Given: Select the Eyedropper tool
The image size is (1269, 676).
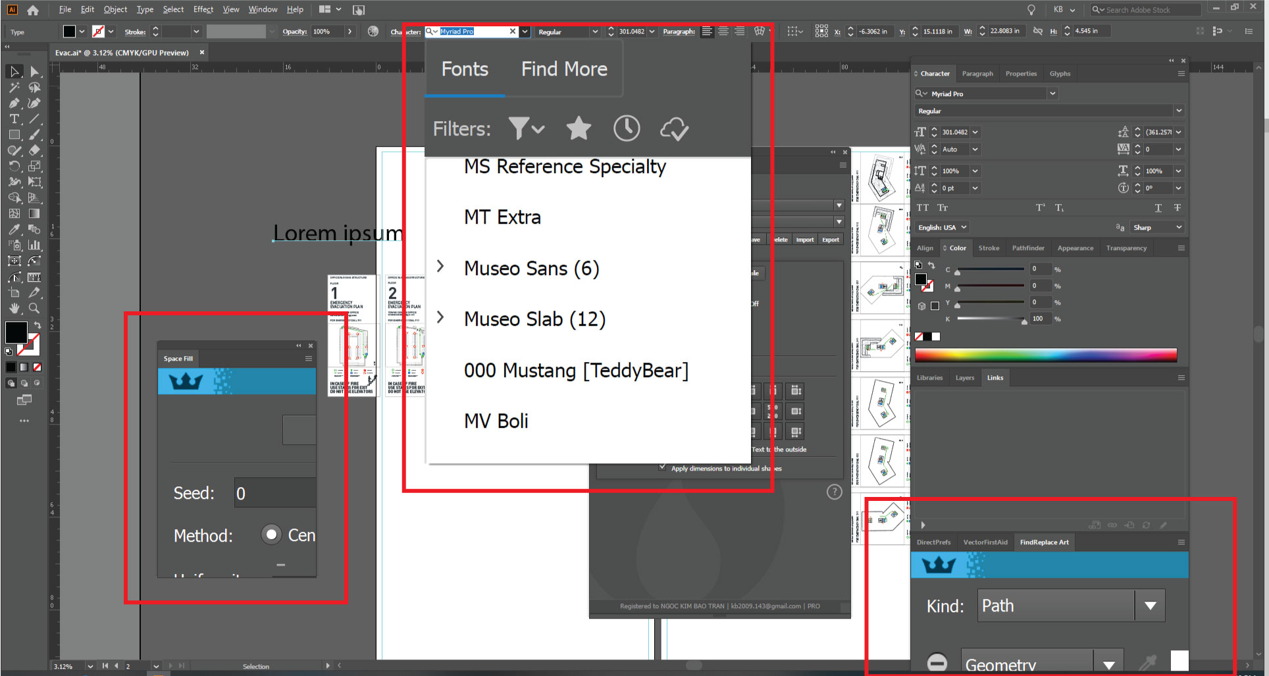Looking at the screenshot, I should 14,229.
